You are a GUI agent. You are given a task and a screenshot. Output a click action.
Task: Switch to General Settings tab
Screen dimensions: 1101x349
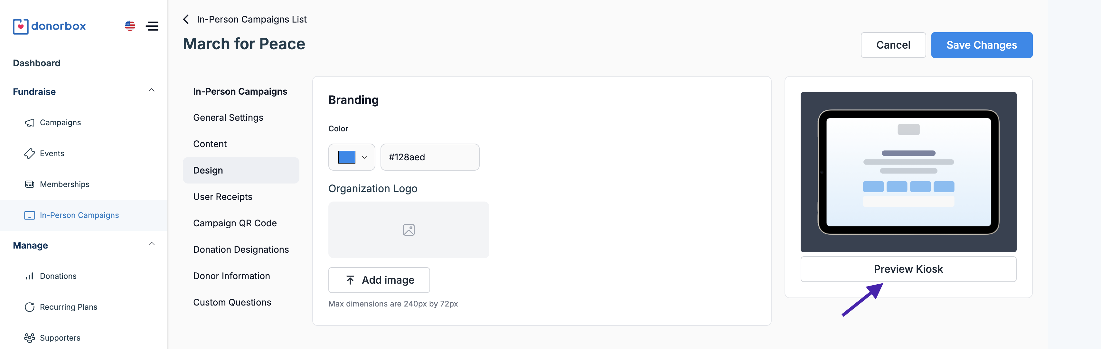pyautogui.click(x=228, y=118)
